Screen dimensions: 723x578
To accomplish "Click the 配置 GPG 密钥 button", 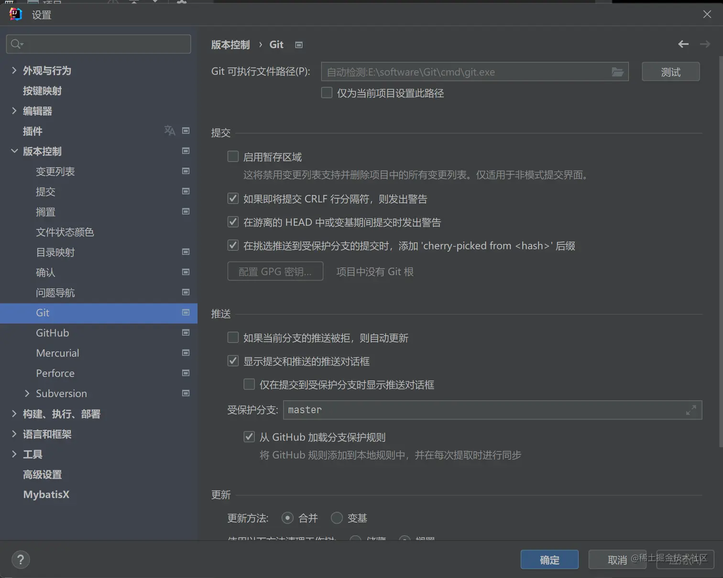I will point(275,271).
